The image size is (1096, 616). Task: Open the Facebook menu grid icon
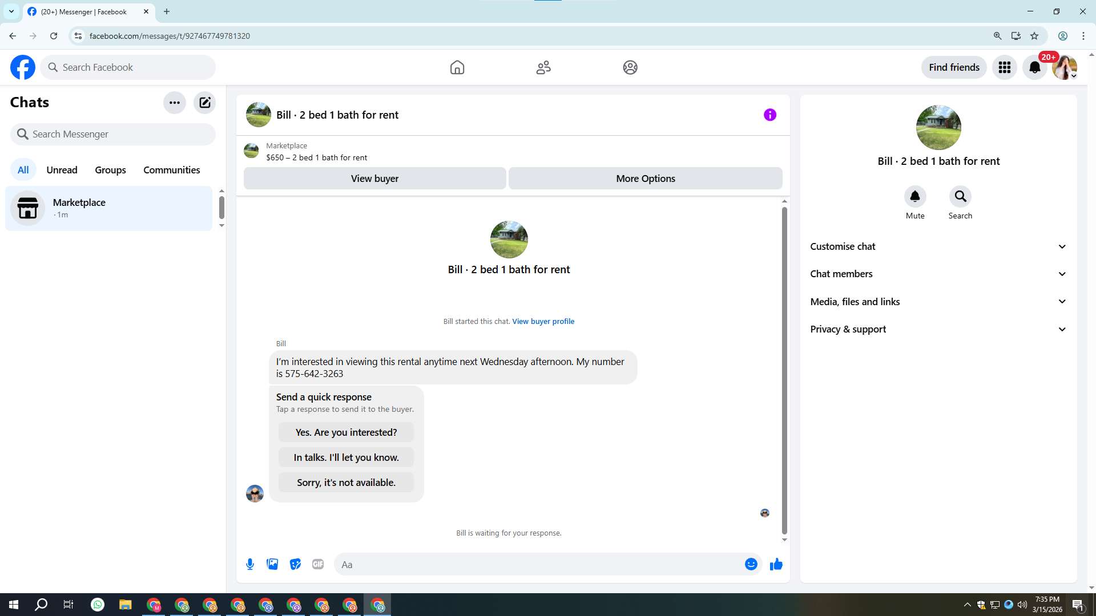[1005, 67]
